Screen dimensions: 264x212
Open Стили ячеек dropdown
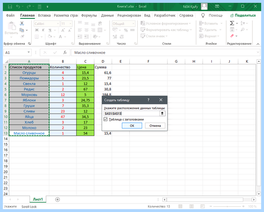[x=154, y=36]
